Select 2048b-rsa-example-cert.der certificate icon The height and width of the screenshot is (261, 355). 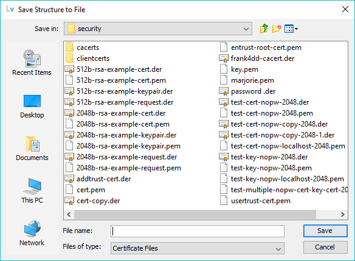point(69,113)
